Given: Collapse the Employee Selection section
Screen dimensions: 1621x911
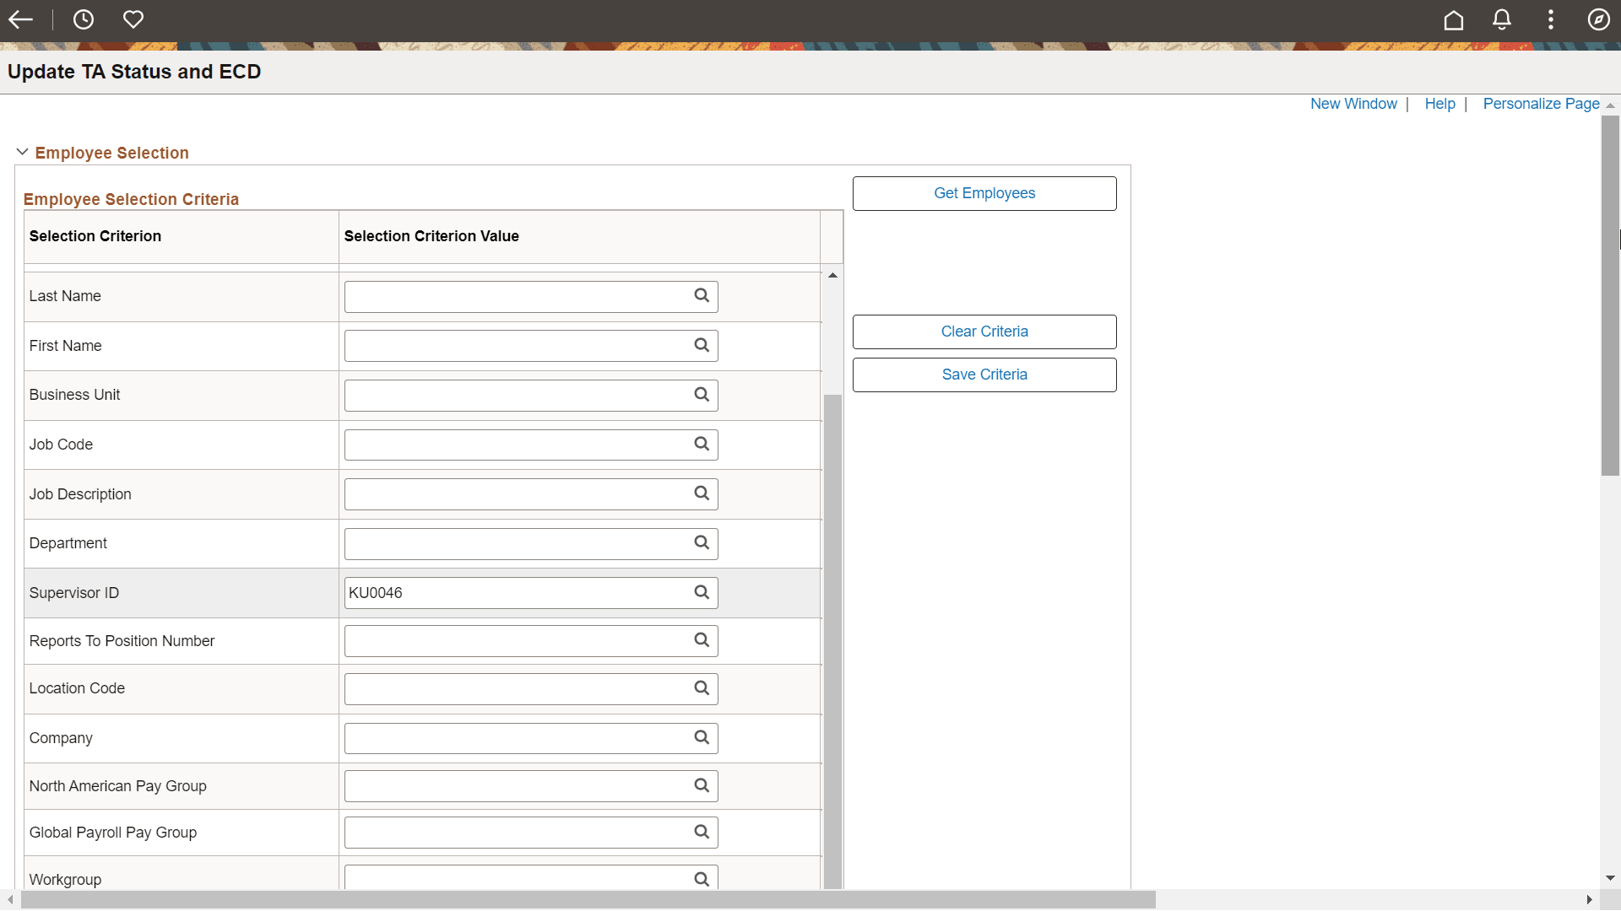Looking at the screenshot, I should 22,152.
